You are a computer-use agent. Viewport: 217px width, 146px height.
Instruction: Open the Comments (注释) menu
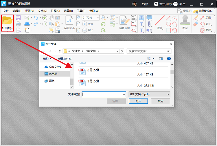(x=56, y=11)
